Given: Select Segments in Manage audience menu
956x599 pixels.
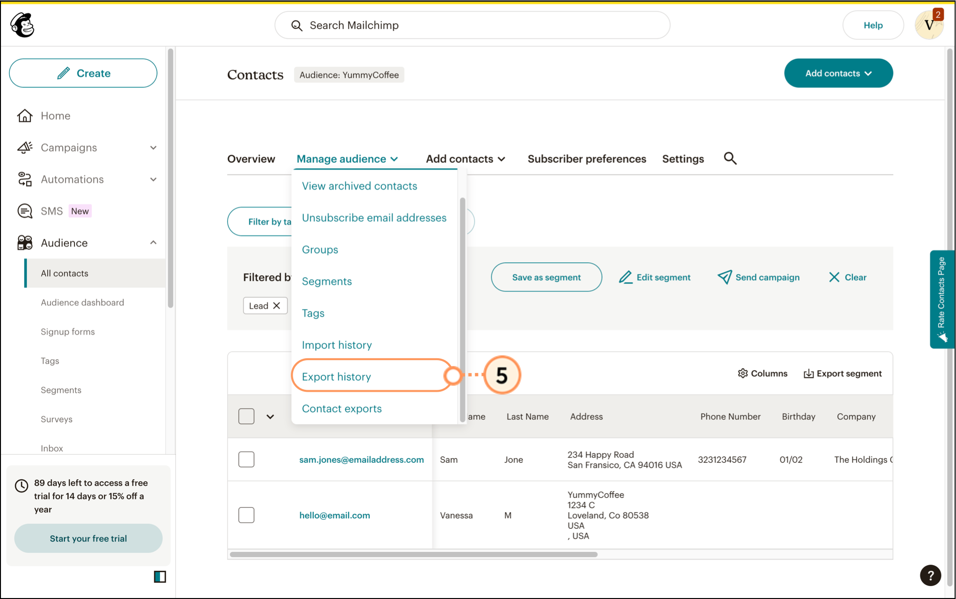Looking at the screenshot, I should 327,281.
